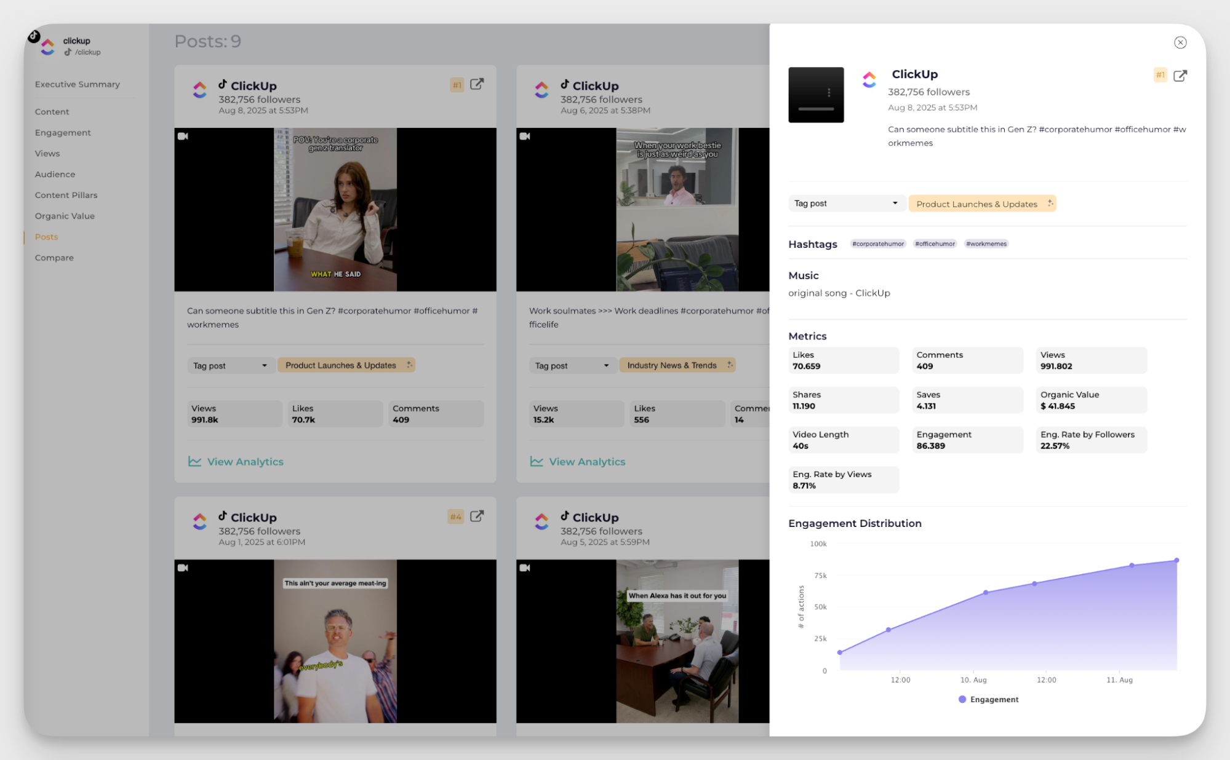
Task: Open Tag post dropdown on second post card
Action: click(x=572, y=366)
